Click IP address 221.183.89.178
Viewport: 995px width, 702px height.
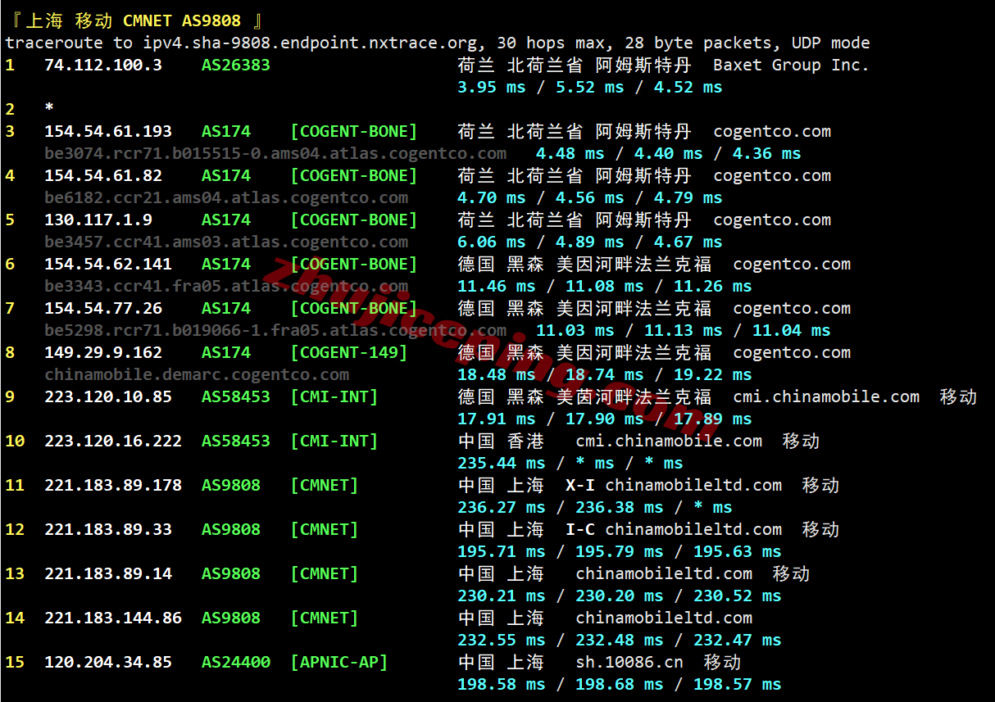113,485
